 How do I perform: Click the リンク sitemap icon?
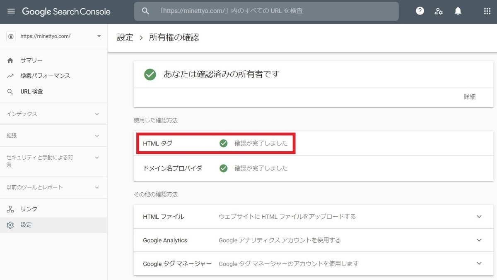10,209
